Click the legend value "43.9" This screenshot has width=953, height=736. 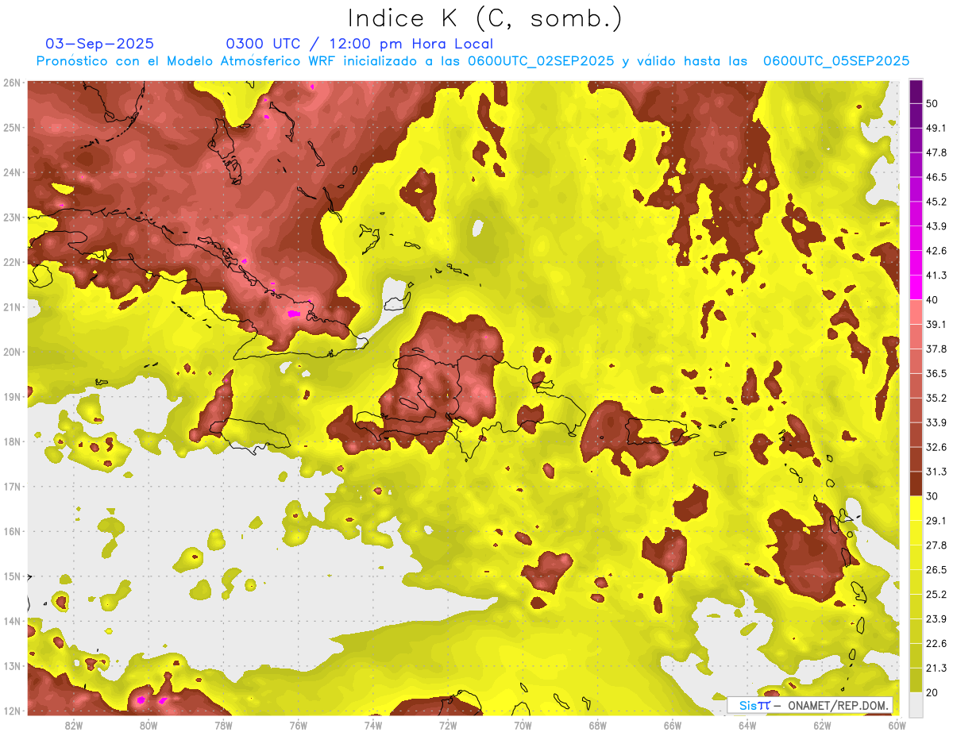coord(936,226)
